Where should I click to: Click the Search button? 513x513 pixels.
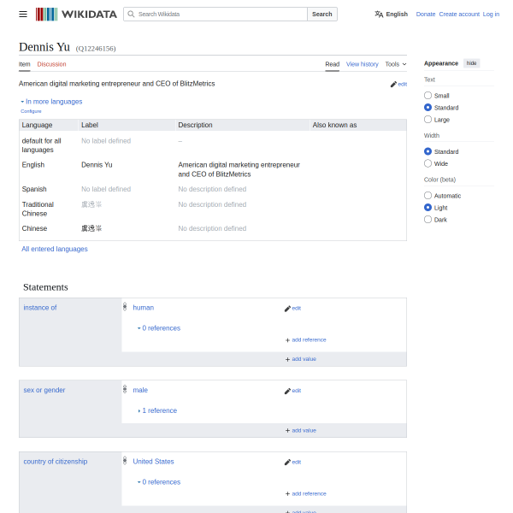(x=322, y=14)
